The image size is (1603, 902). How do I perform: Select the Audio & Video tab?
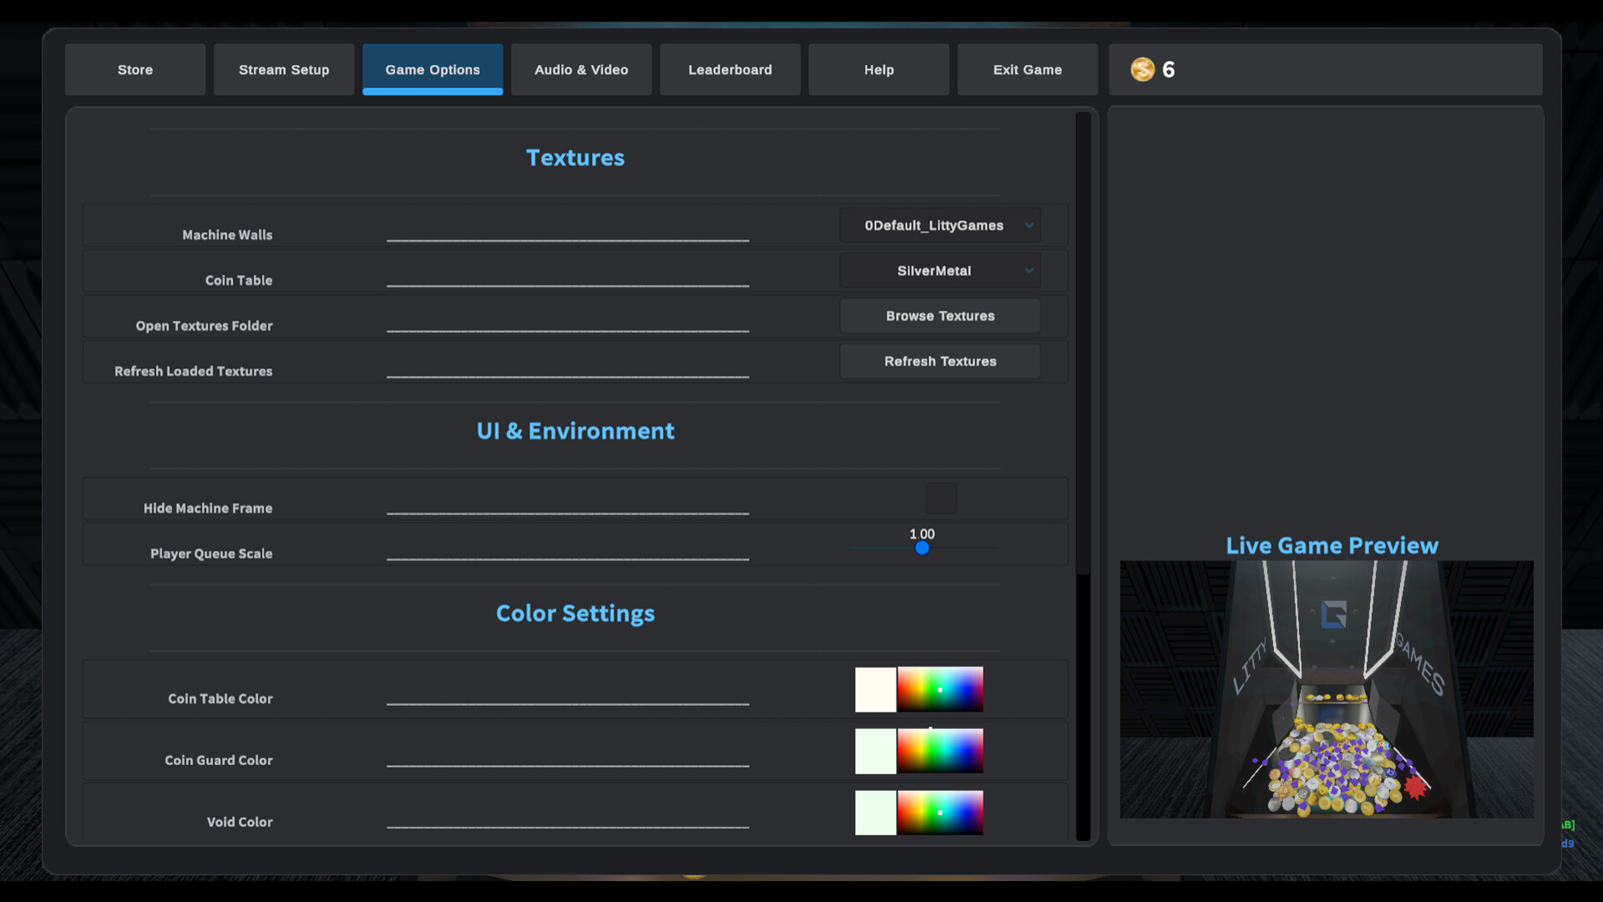581,69
